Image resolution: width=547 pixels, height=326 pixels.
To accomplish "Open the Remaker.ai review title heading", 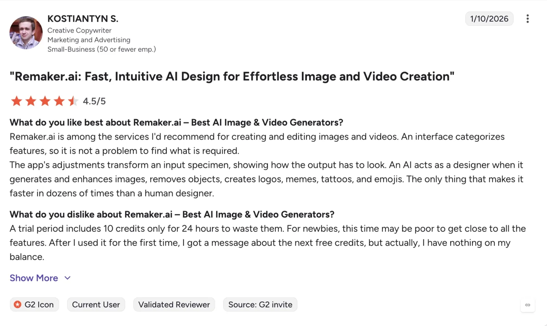I will [232, 76].
